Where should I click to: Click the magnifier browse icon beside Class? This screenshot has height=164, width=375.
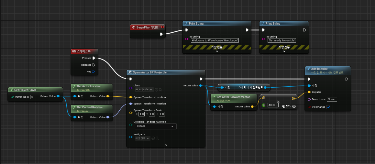160,90
